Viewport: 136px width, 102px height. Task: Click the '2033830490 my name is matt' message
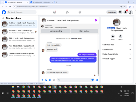(x=57, y=72)
